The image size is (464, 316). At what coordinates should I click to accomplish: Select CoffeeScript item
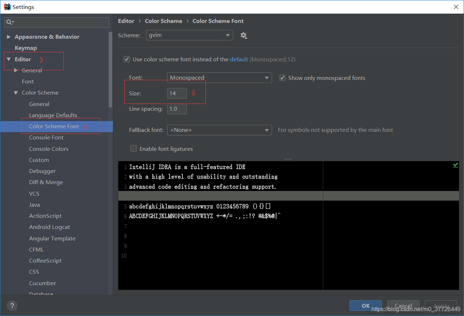coord(45,261)
